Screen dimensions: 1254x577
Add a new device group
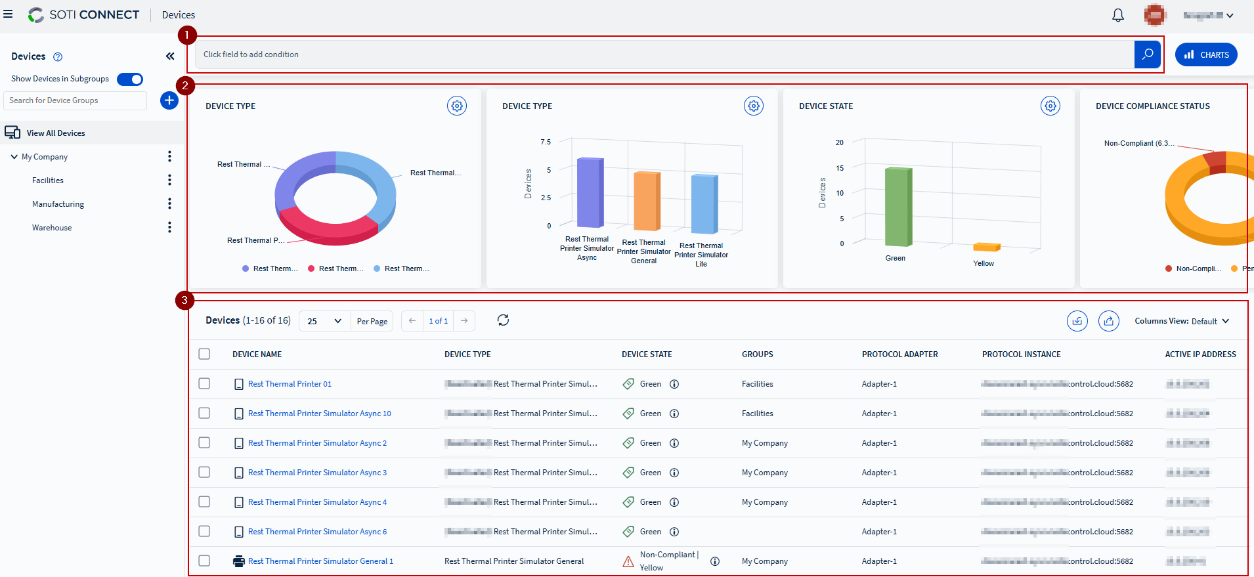coord(169,100)
